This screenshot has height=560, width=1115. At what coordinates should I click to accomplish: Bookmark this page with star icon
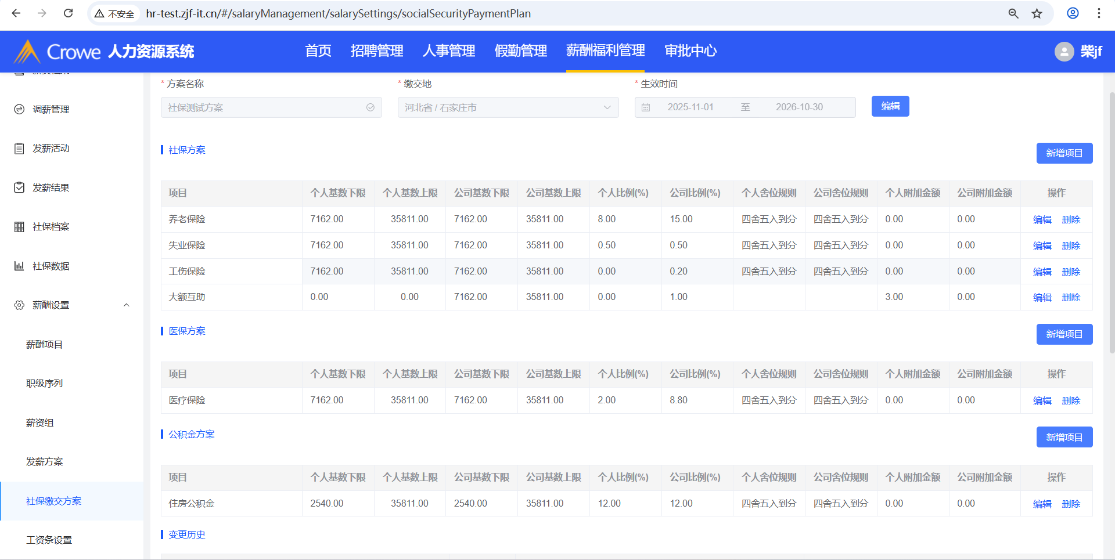click(x=1037, y=13)
